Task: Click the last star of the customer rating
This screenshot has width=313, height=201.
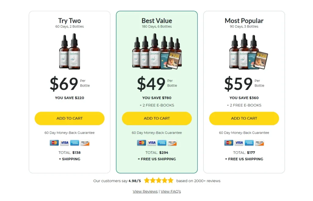Action: click(x=170, y=181)
